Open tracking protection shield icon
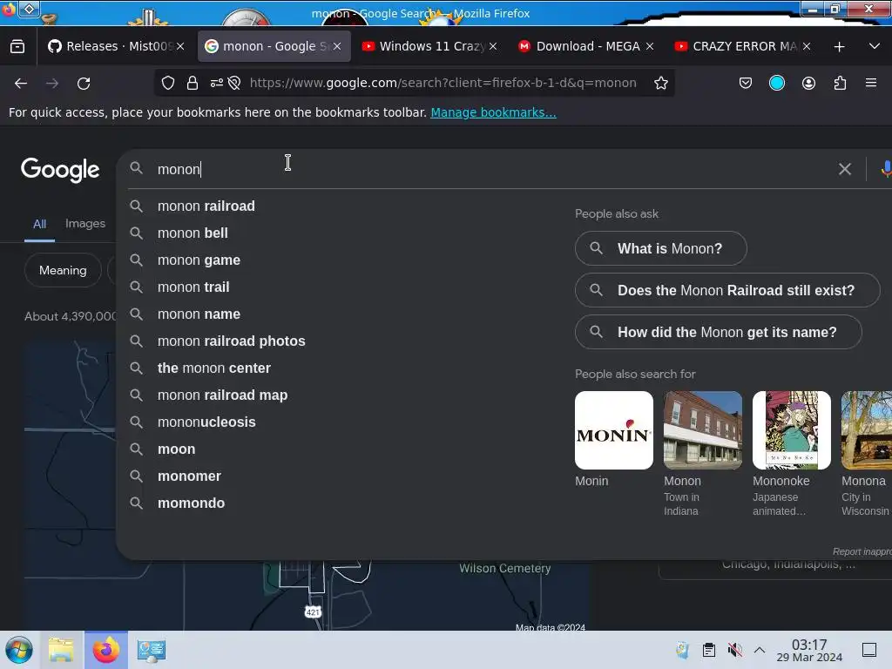 pyautogui.click(x=168, y=83)
